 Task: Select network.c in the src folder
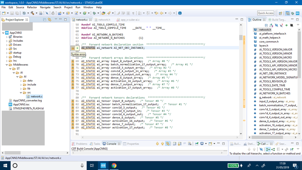click(35, 96)
